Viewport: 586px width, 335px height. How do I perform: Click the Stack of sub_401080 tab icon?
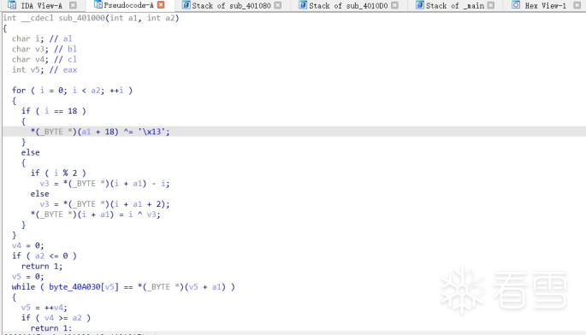(186, 5)
